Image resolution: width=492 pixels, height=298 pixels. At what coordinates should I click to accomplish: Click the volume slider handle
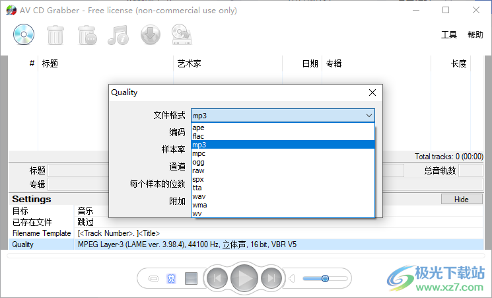coord(326,279)
